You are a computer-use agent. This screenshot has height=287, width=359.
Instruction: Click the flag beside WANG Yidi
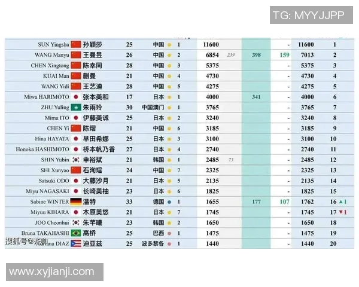[x=76, y=86]
